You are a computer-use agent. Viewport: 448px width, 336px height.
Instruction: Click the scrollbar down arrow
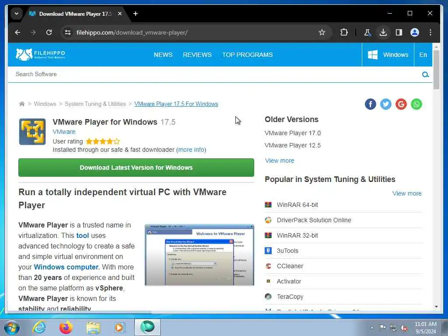point(436,307)
